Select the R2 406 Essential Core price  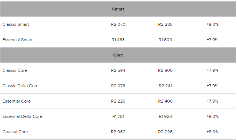point(165,101)
